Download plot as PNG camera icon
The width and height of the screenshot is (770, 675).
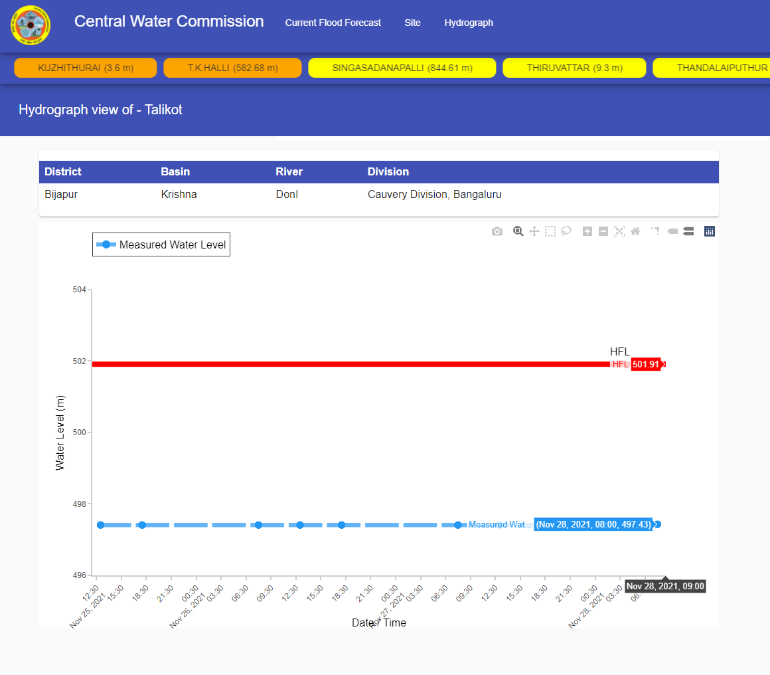(497, 231)
